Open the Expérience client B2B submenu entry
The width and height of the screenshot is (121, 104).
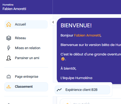pyautogui.click(x=82, y=90)
